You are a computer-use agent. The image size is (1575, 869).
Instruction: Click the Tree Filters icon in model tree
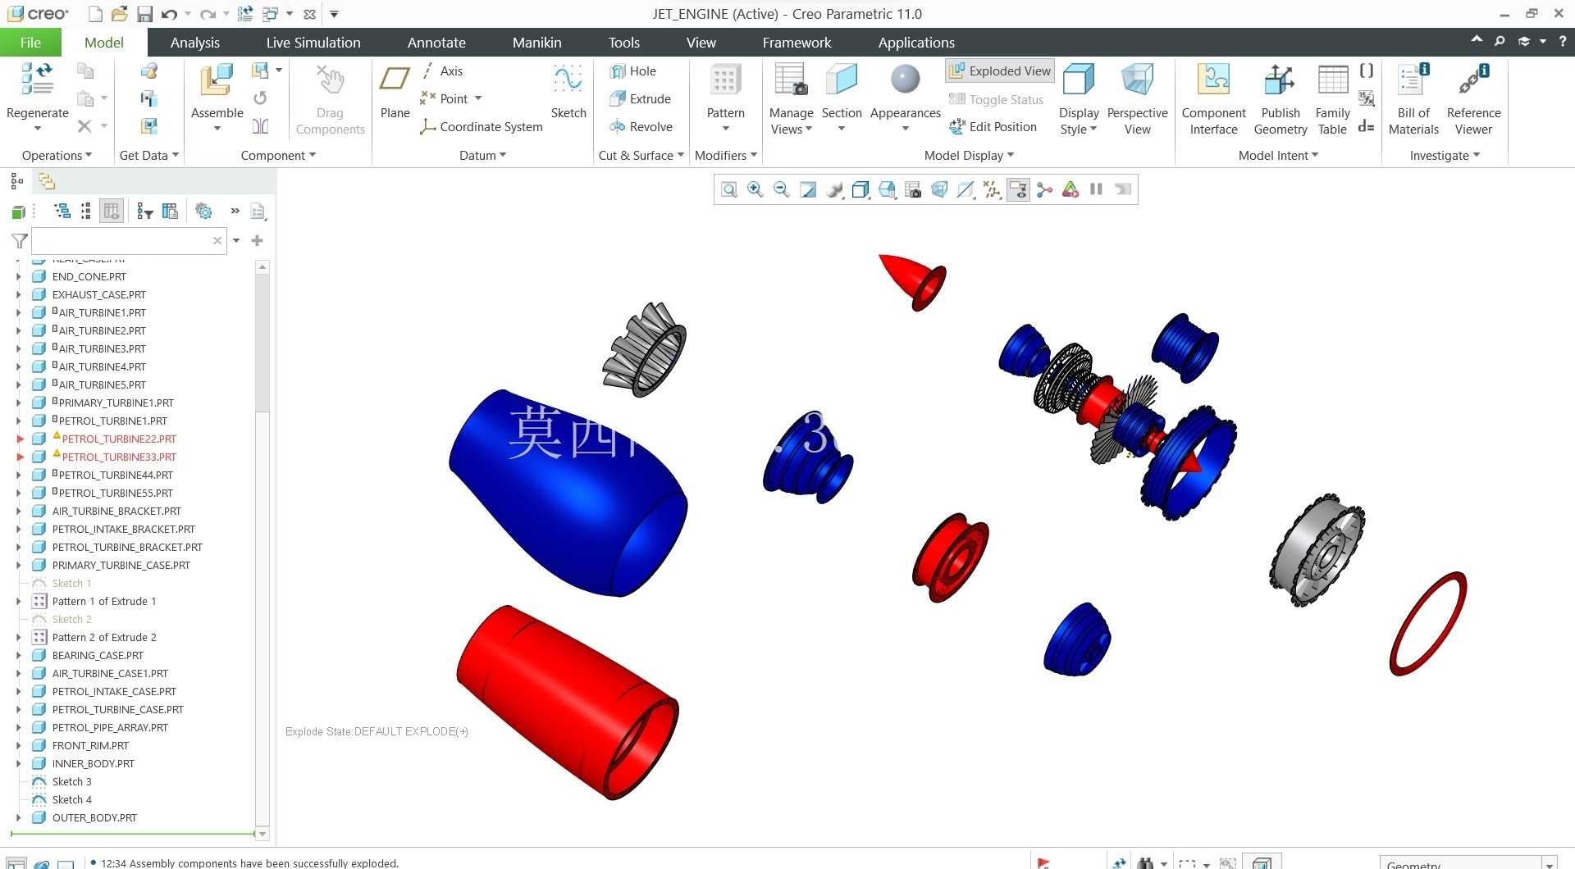coord(145,212)
